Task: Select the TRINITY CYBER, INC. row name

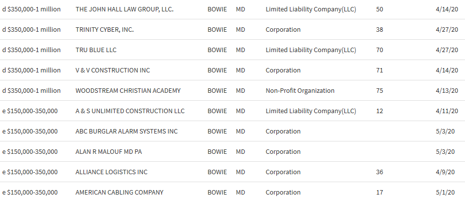Action: pyautogui.click(x=105, y=30)
